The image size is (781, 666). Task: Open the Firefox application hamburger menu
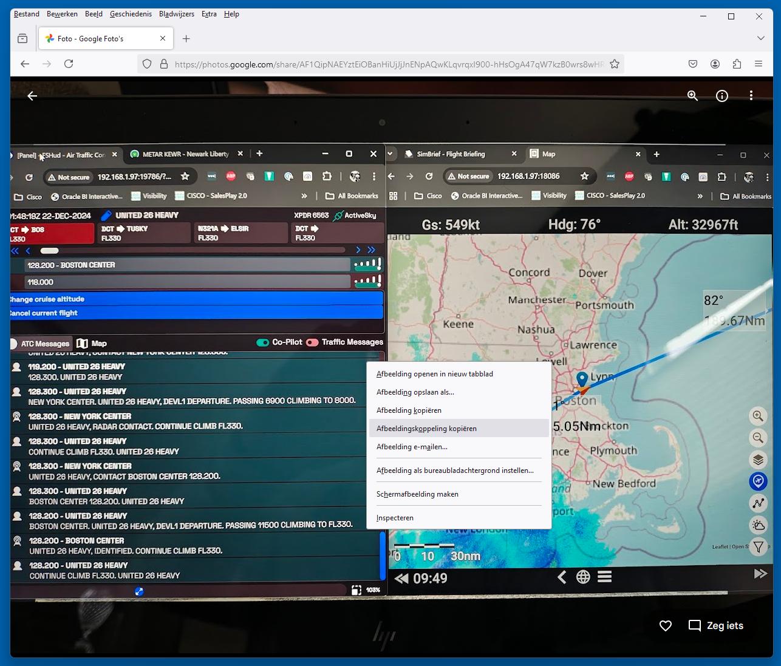pyautogui.click(x=759, y=64)
